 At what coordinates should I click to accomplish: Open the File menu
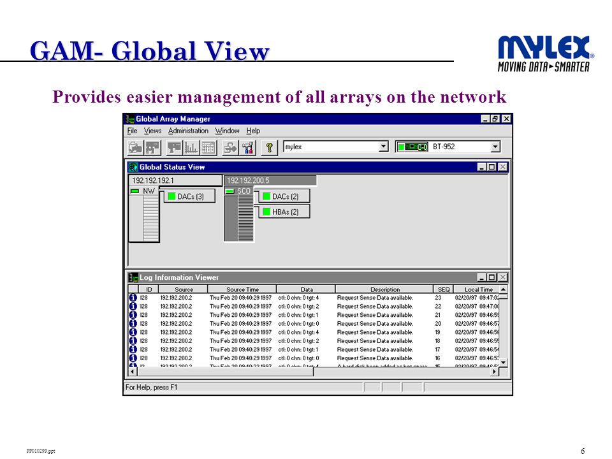[x=133, y=131]
